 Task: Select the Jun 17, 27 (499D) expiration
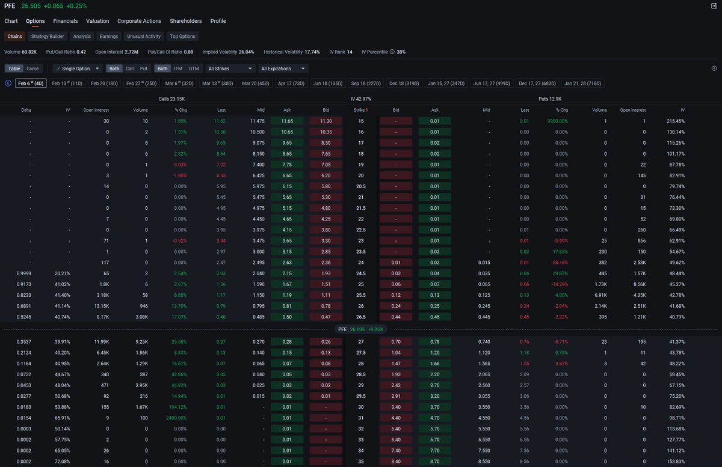(x=492, y=84)
